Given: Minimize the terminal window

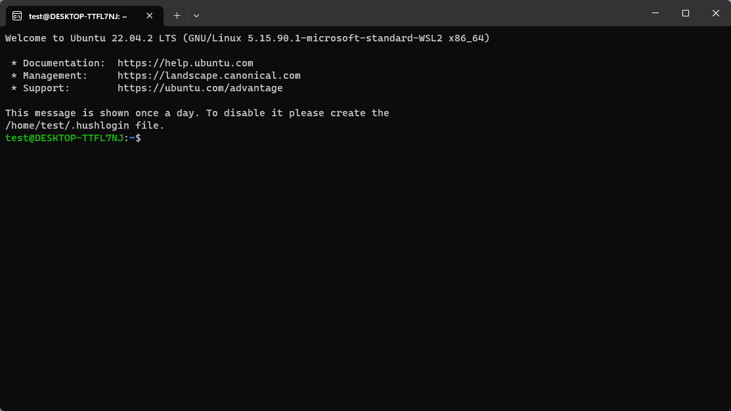Looking at the screenshot, I should pos(655,13).
